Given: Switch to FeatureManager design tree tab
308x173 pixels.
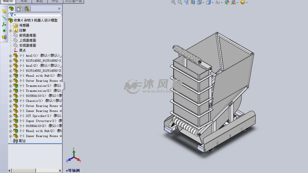Looking at the screenshot, I should [x=11, y=9].
